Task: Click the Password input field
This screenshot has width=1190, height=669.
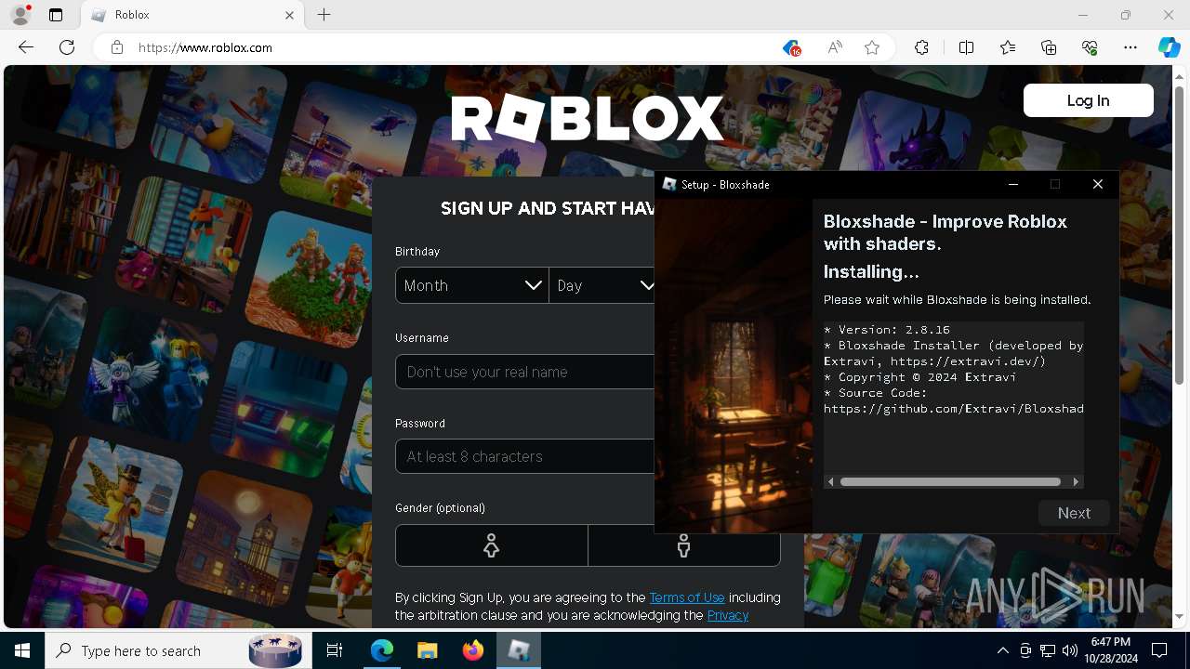Action: point(525,456)
